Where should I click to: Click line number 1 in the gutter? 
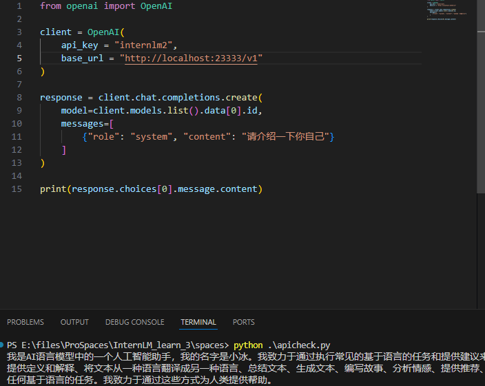click(x=19, y=6)
